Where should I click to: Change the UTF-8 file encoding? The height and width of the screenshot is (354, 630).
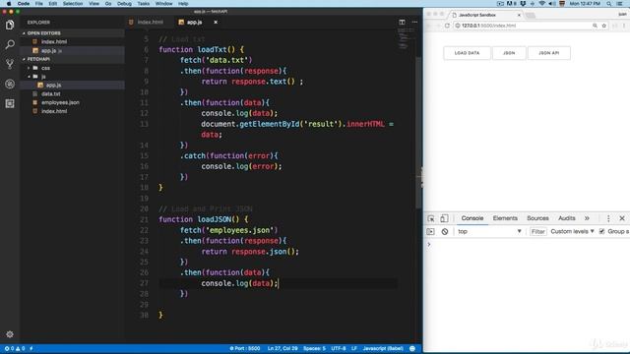[x=339, y=348]
